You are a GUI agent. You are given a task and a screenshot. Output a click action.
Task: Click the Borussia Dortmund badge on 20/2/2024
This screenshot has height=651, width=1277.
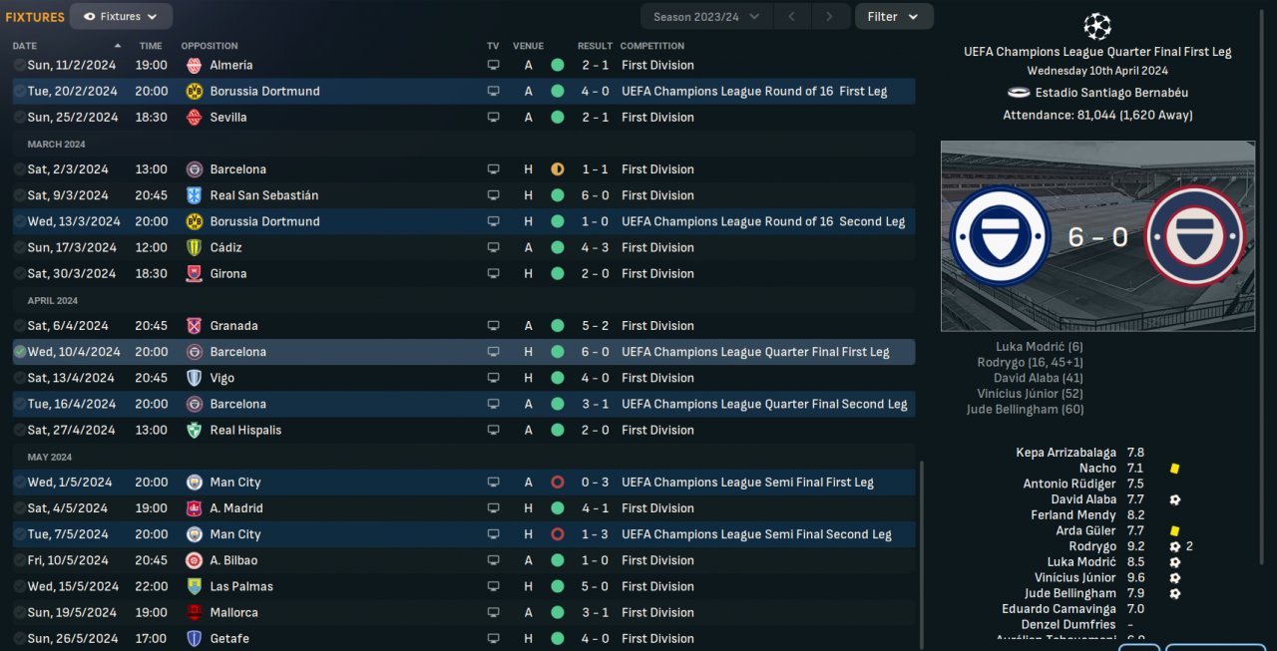[195, 91]
